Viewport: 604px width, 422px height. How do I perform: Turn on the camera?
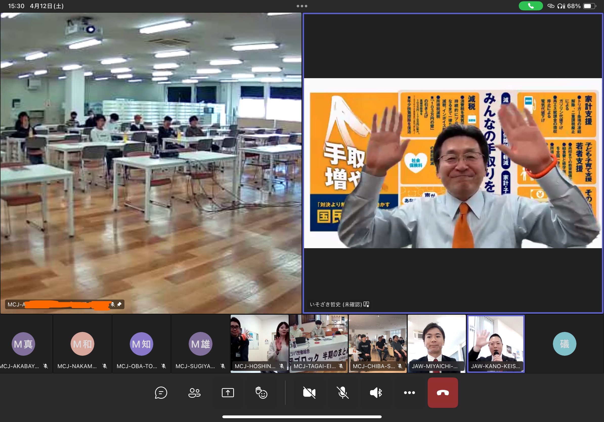309,393
